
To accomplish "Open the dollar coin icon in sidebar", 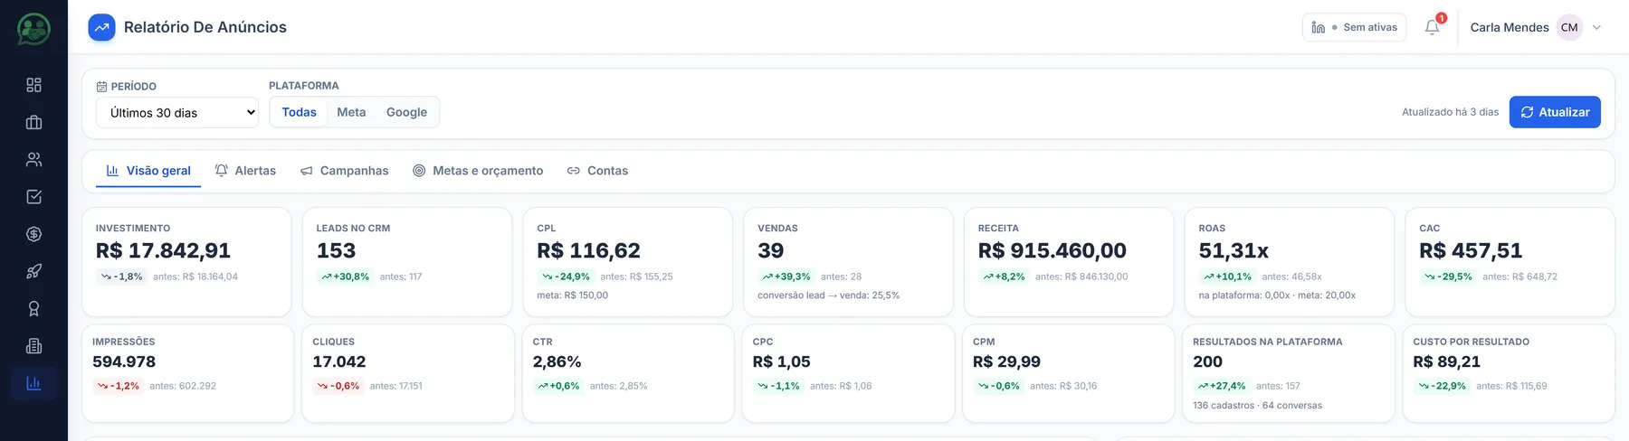I will click(33, 234).
